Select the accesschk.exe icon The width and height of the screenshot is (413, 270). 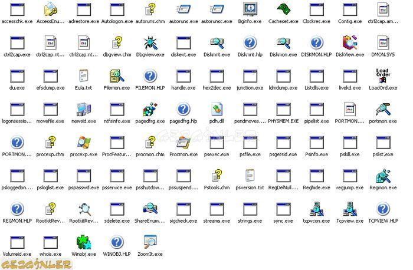[17, 9]
